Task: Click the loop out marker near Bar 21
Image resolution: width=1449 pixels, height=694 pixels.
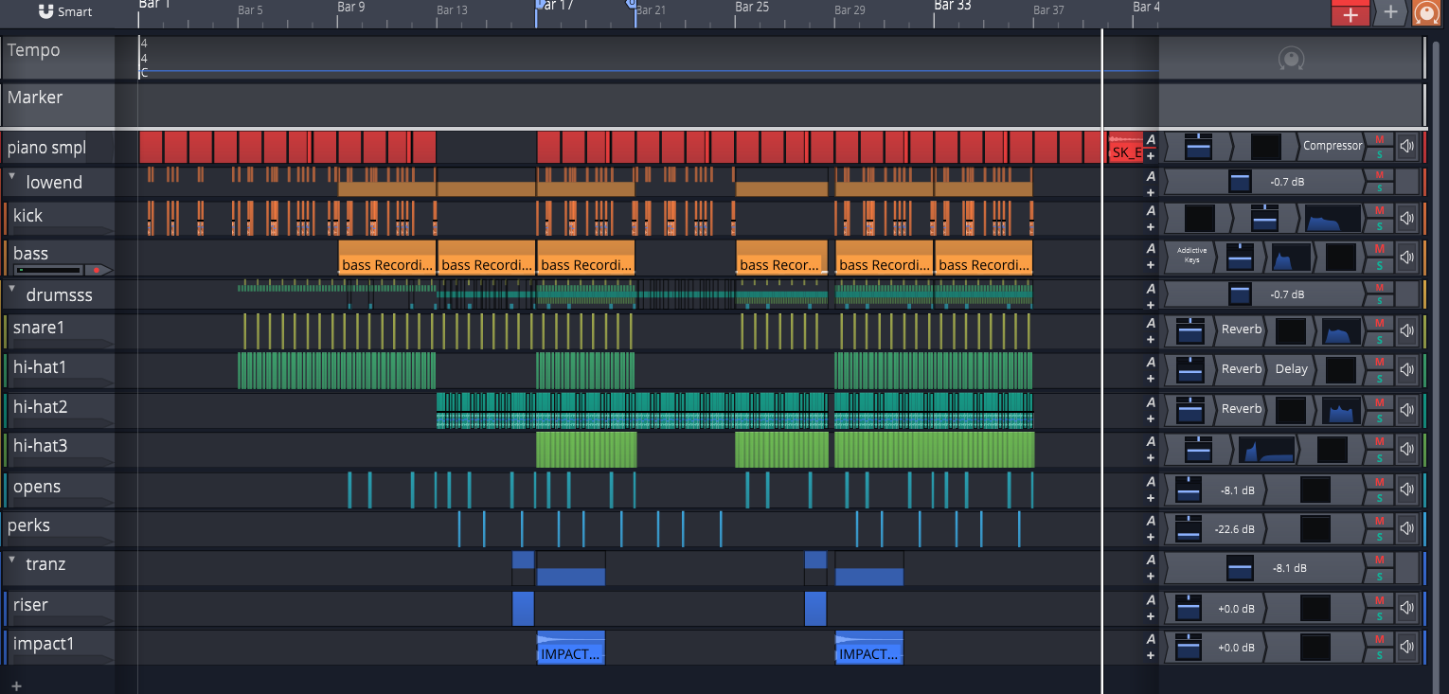Action: click(632, 4)
